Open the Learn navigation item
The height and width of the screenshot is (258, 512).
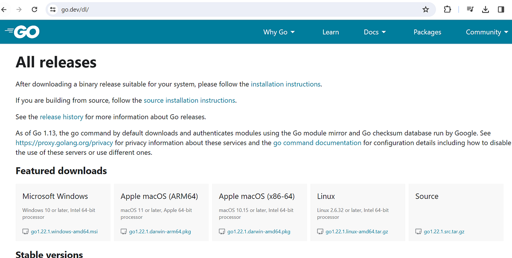point(331,32)
